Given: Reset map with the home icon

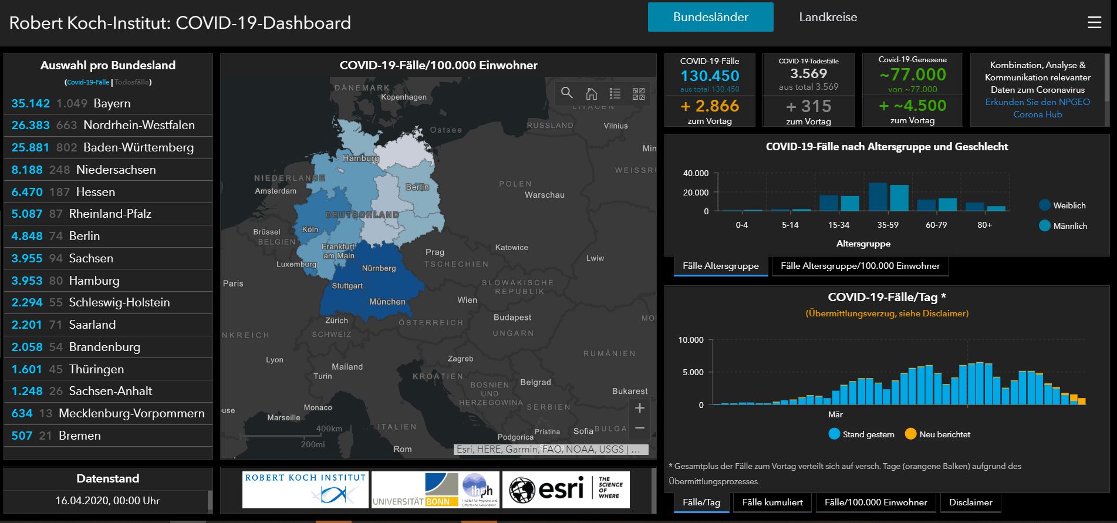Looking at the screenshot, I should click(x=591, y=93).
